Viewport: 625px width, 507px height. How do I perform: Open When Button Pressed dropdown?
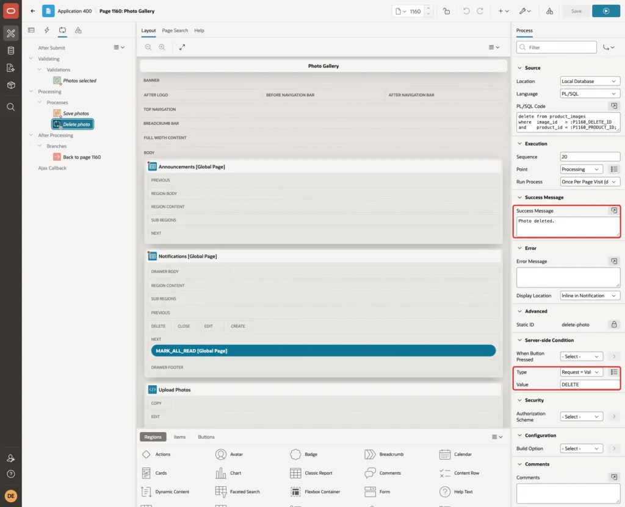pyautogui.click(x=581, y=356)
